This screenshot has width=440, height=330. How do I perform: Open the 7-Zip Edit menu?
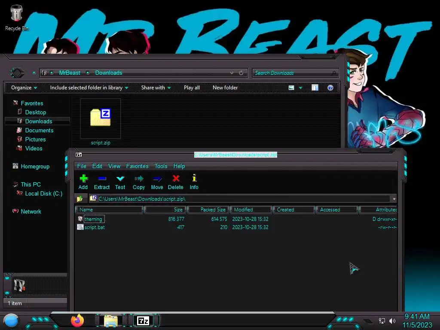point(97,166)
